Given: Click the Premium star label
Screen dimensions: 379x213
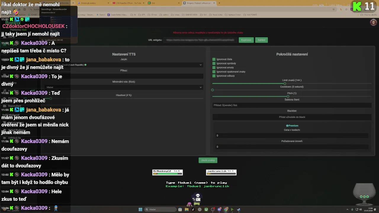Looking at the screenshot, I should point(292,126).
